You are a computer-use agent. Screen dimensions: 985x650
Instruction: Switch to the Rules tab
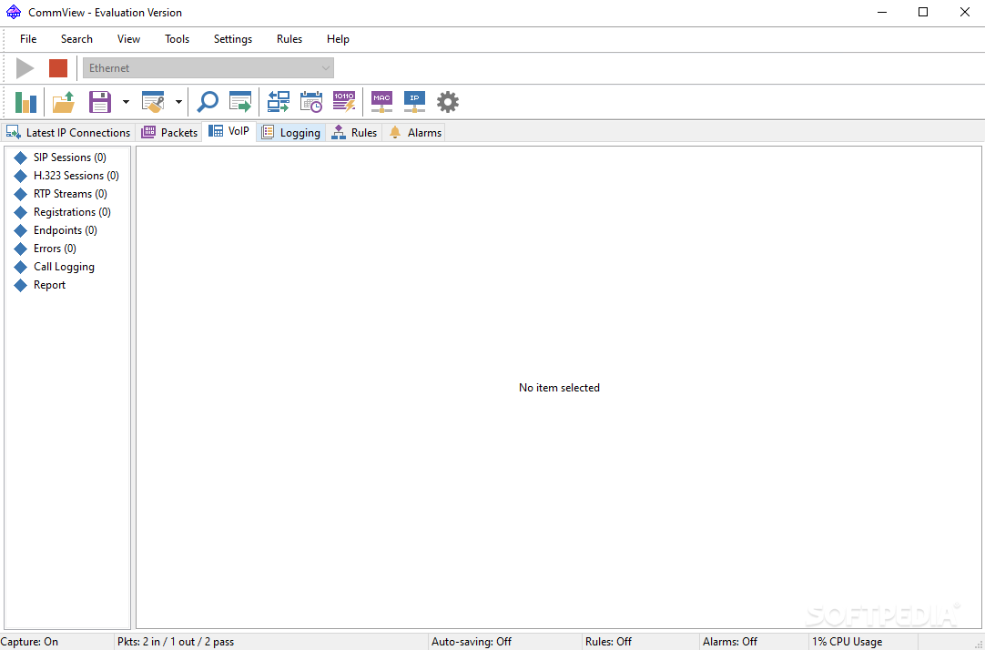(x=354, y=133)
